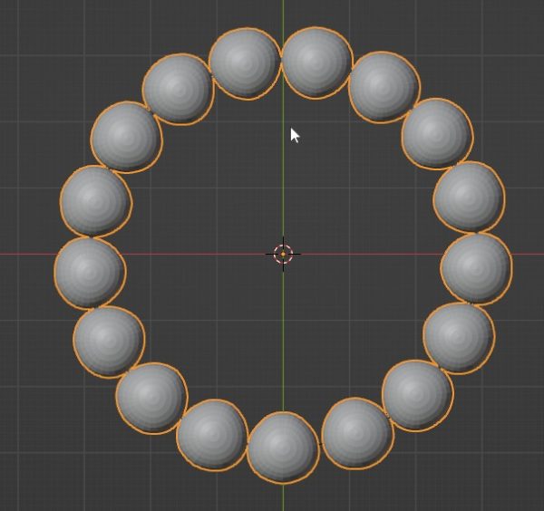Select the leftmost sphere crossed by red axis
The width and height of the screenshot is (544, 511).
(89, 271)
